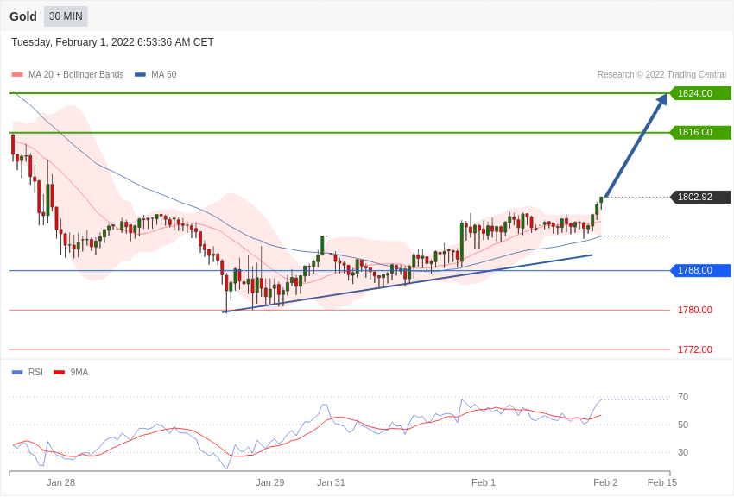This screenshot has width=734, height=497.
Task: Click the RSI 50 level label
Action: (683, 425)
